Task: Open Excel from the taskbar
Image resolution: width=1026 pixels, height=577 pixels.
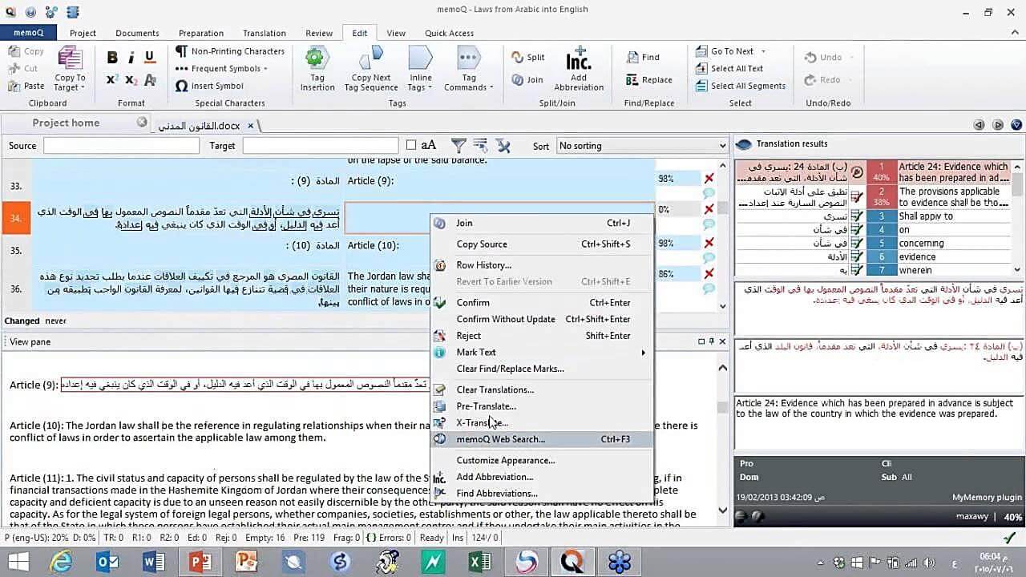Action: 480,563
